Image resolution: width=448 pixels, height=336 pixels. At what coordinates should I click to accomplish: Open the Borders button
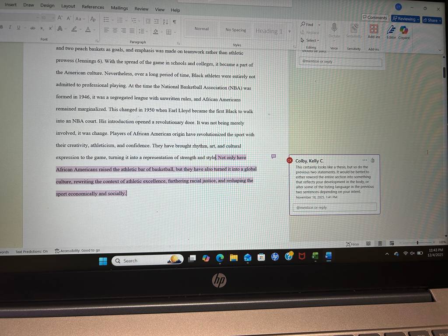pos(169,32)
